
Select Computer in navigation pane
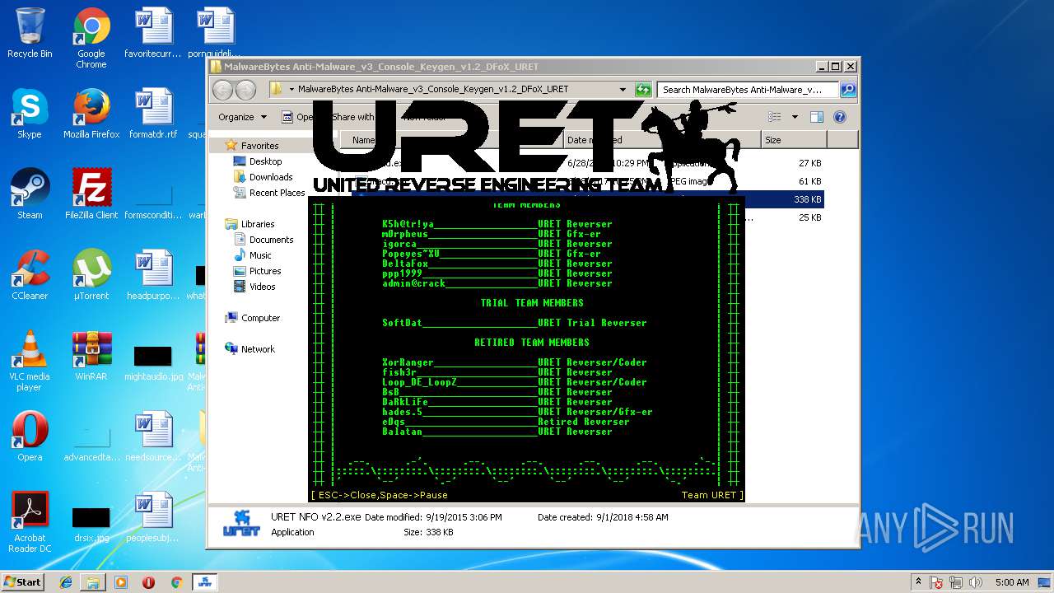pyautogui.click(x=260, y=318)
